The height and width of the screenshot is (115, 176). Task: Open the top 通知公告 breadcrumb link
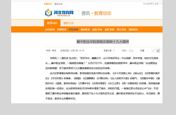[58, 4]
